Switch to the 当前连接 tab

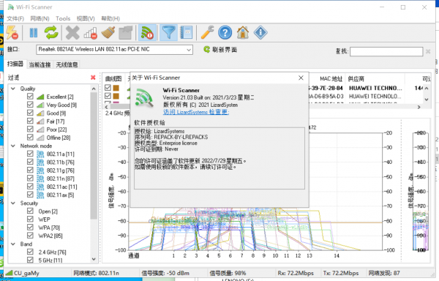click(40, 64)
